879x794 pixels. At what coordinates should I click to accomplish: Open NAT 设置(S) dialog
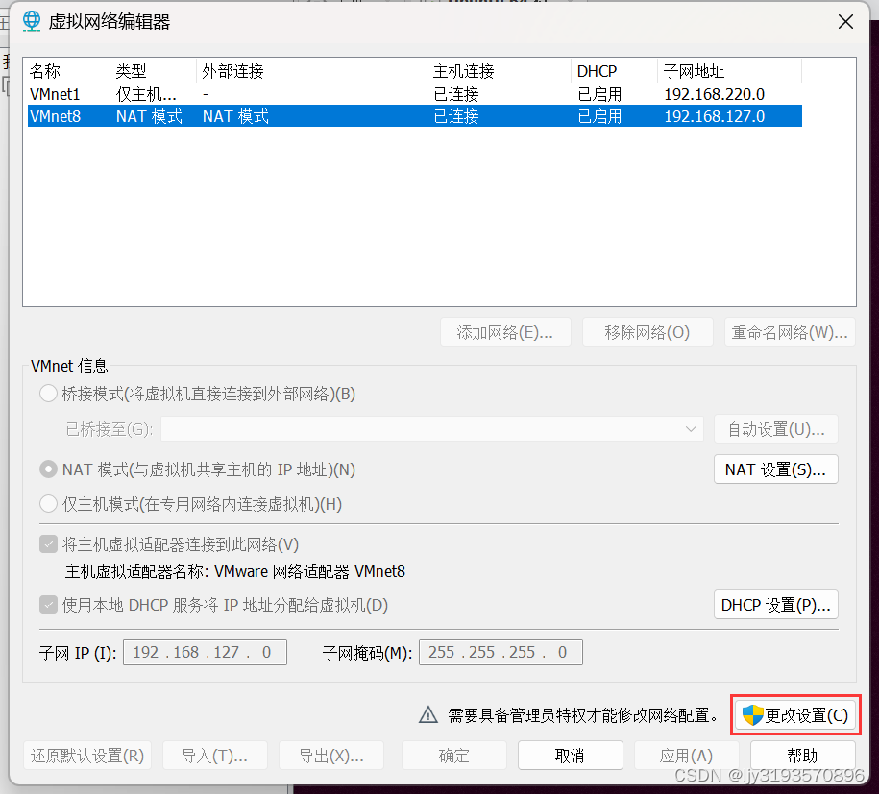(x=776, y=469)
